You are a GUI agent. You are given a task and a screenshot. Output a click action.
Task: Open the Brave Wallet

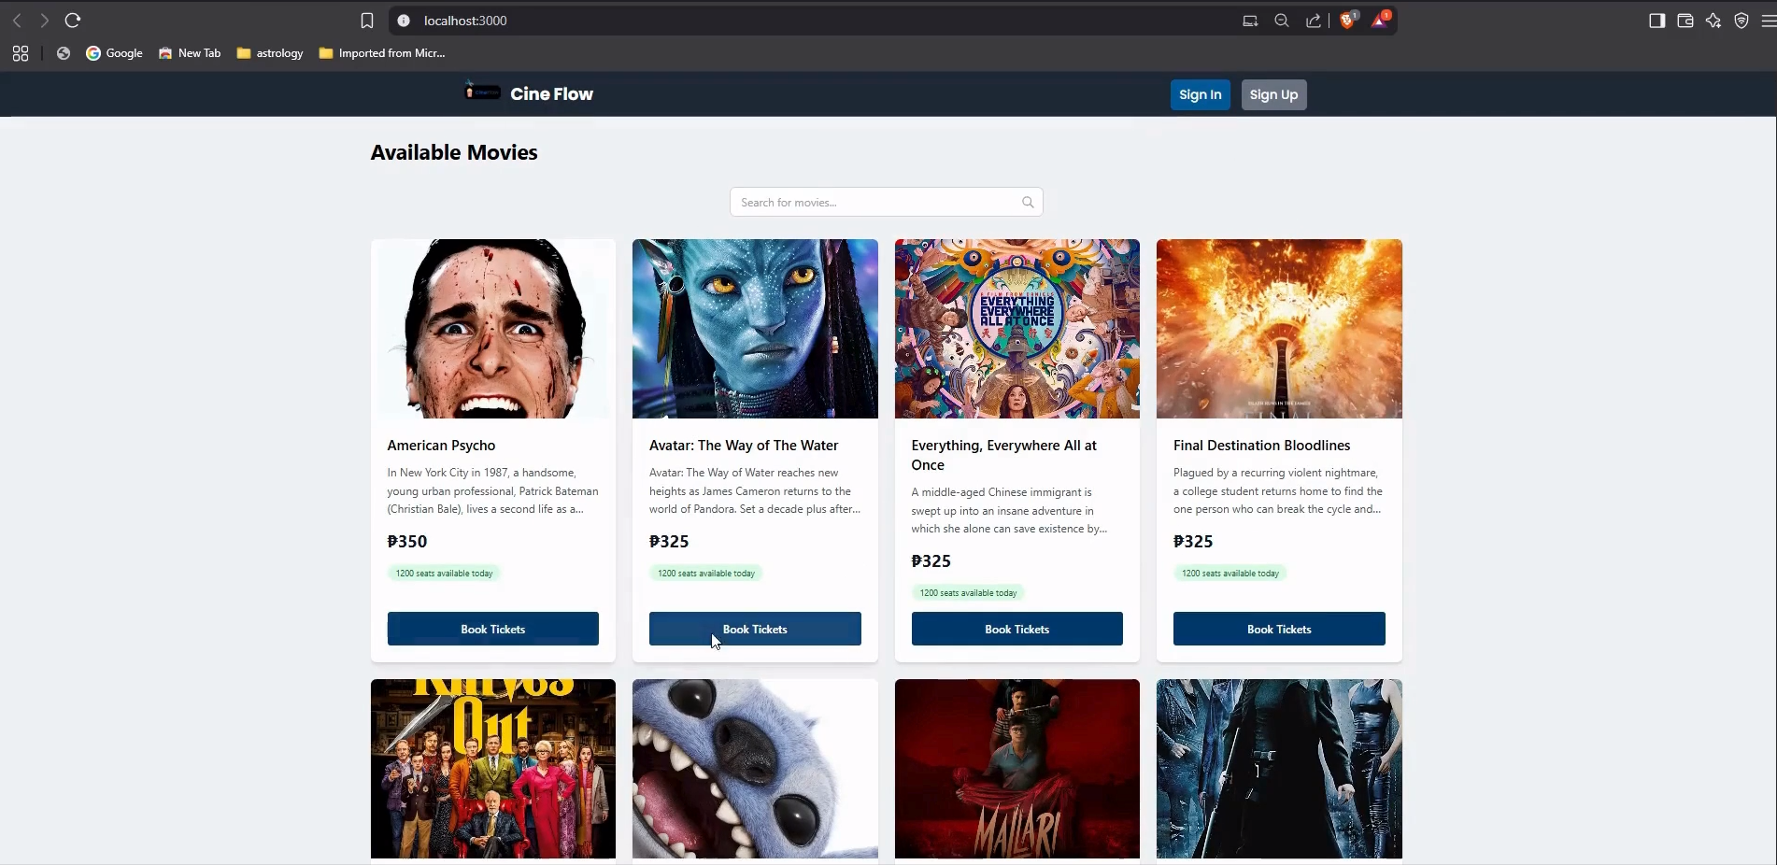click(1685, 21)
